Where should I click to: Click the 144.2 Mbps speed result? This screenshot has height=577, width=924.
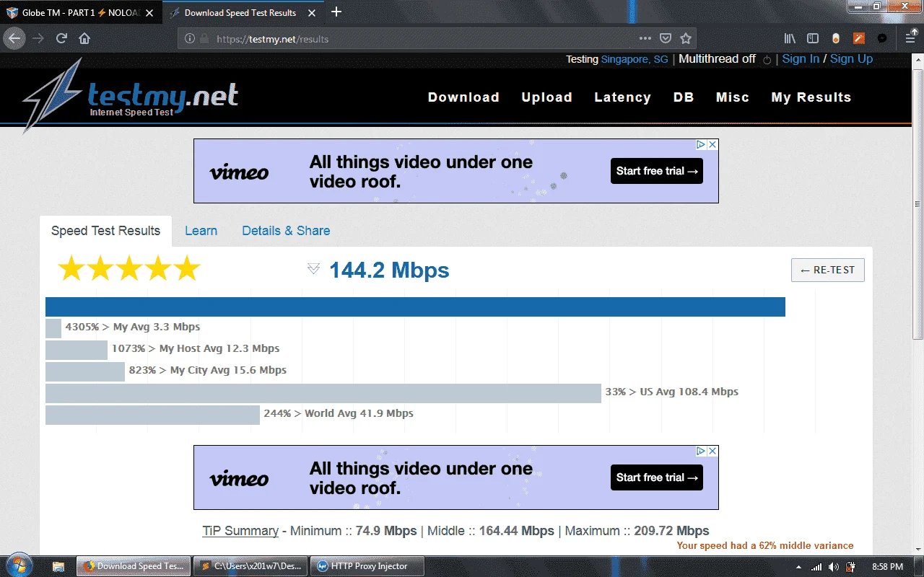pyautogui.click(x=389, y=270)
